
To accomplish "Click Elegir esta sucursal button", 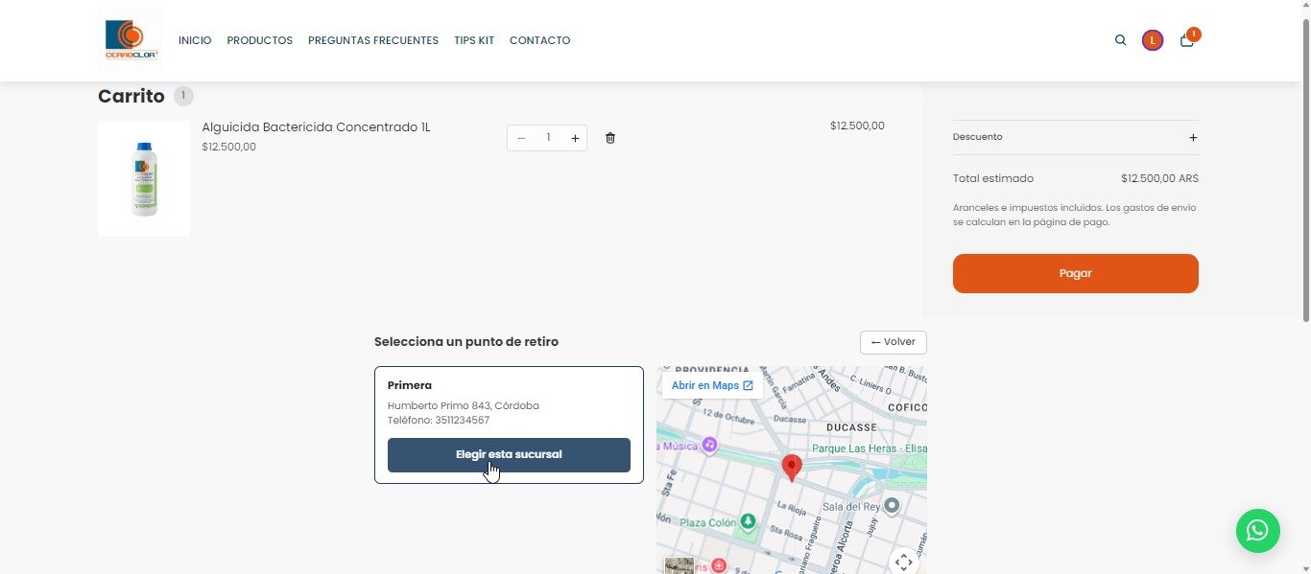I will pyautogui.click(x=509, y=455).
